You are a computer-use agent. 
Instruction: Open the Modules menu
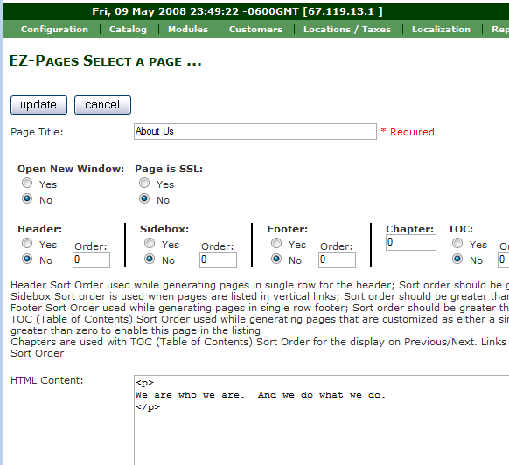pos(188,29)
